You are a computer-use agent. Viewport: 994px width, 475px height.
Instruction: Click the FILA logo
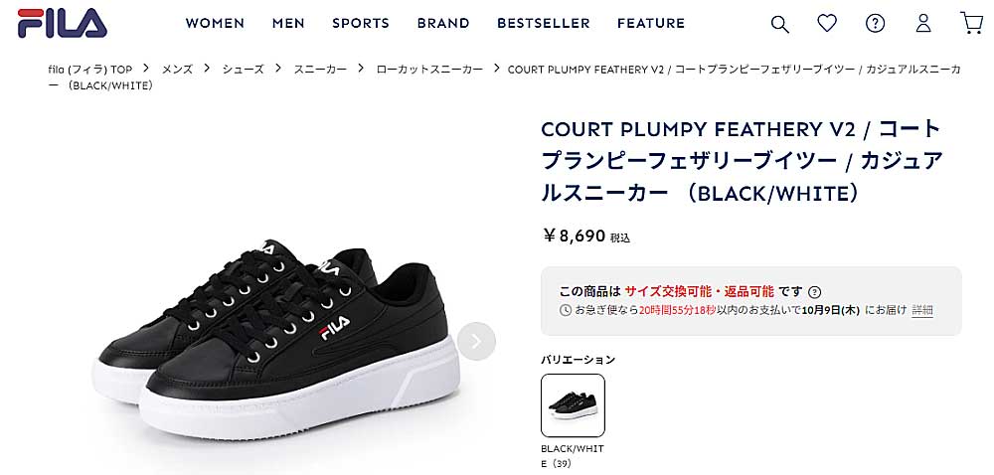coord(62,23)
